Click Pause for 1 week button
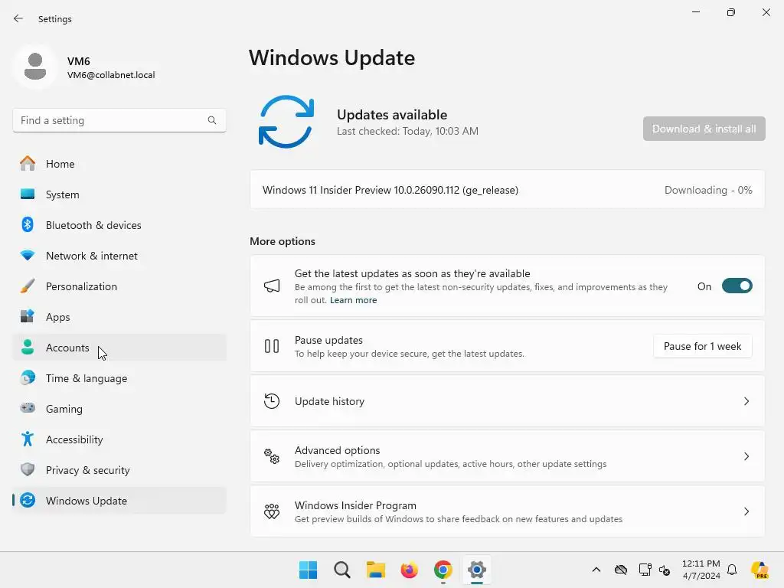Screen dimensions: 784x588 pyautogui.click(x=703, y=346)
